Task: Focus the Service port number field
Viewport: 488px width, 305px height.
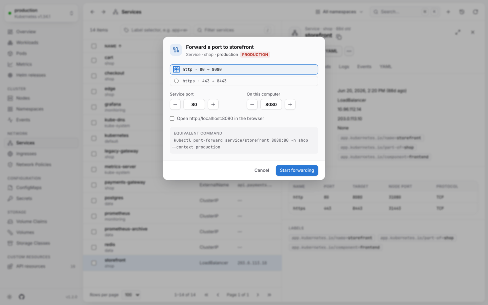Action: point(194,104)
